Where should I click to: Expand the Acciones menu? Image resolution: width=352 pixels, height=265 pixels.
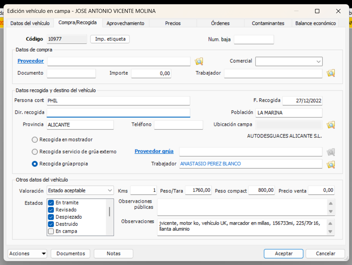tap(27, 254)
